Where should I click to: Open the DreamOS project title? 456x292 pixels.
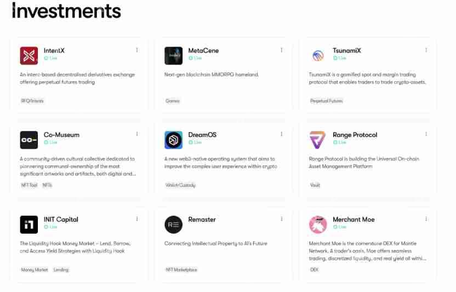coord(202,135)
